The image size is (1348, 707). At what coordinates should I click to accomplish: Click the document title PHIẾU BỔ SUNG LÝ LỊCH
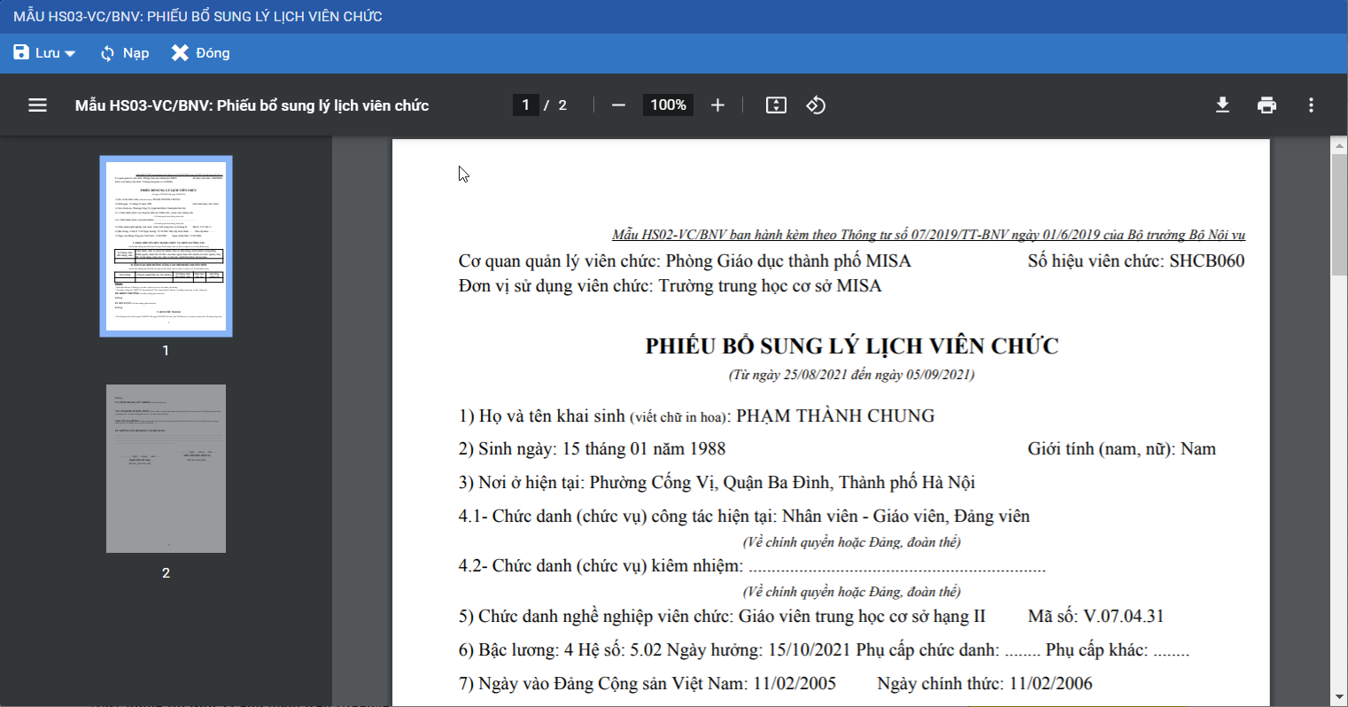[851, 346]
